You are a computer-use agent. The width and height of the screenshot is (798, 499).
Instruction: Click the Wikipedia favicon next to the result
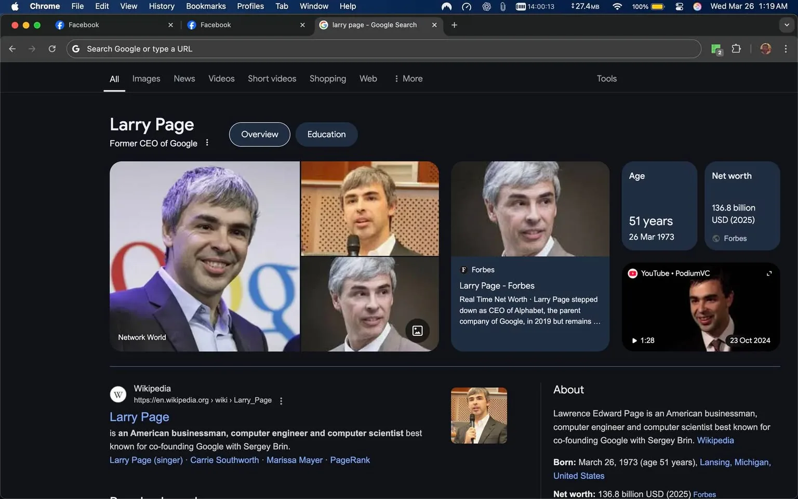tap(118, 394)
